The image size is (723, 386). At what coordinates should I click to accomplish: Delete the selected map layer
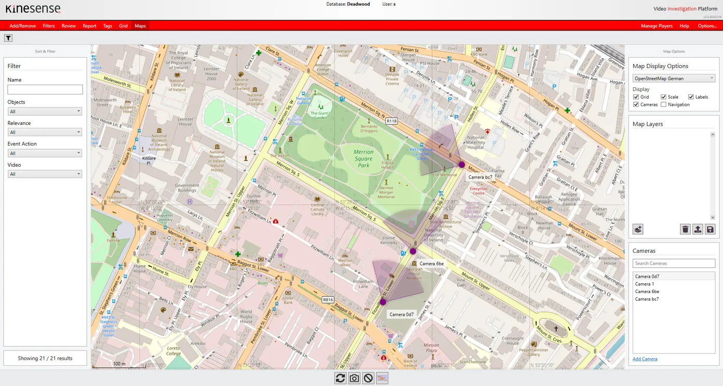tap(685, 229)
